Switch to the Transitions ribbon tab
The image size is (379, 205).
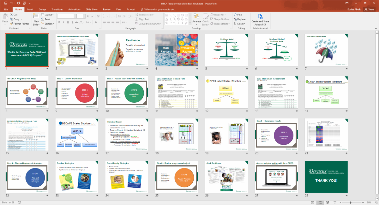pos(58,9)
